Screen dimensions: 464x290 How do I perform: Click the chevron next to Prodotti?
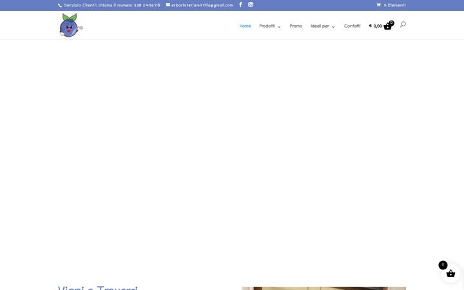[279, 26]
